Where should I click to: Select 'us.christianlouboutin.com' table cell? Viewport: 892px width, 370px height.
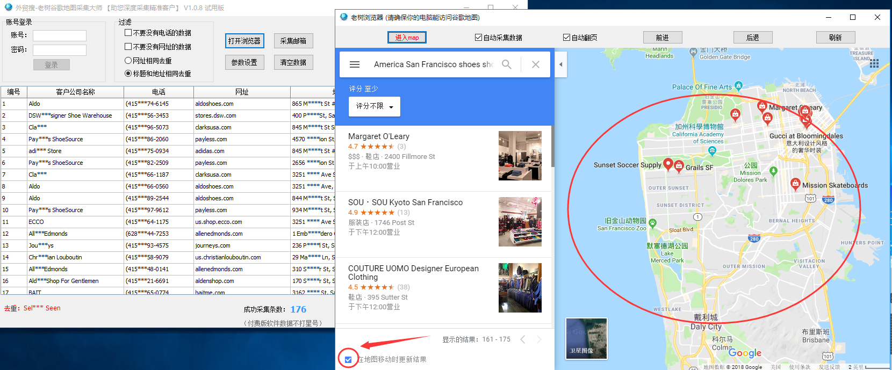[x=242, y=257]
